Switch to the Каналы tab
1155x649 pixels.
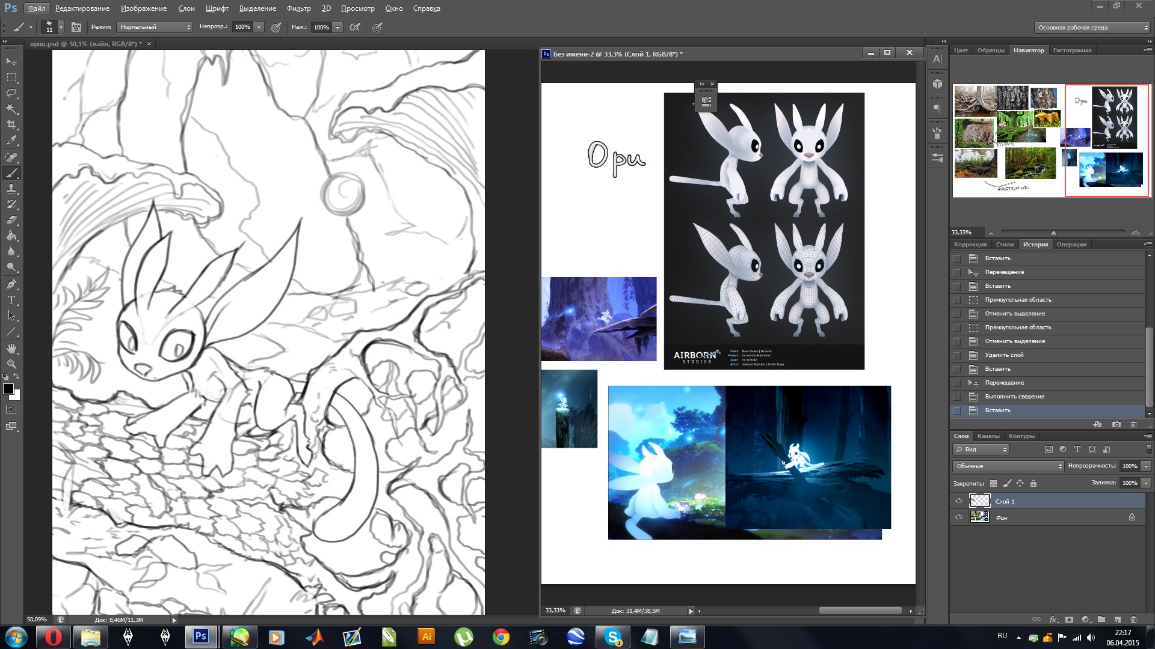[988, 436]
